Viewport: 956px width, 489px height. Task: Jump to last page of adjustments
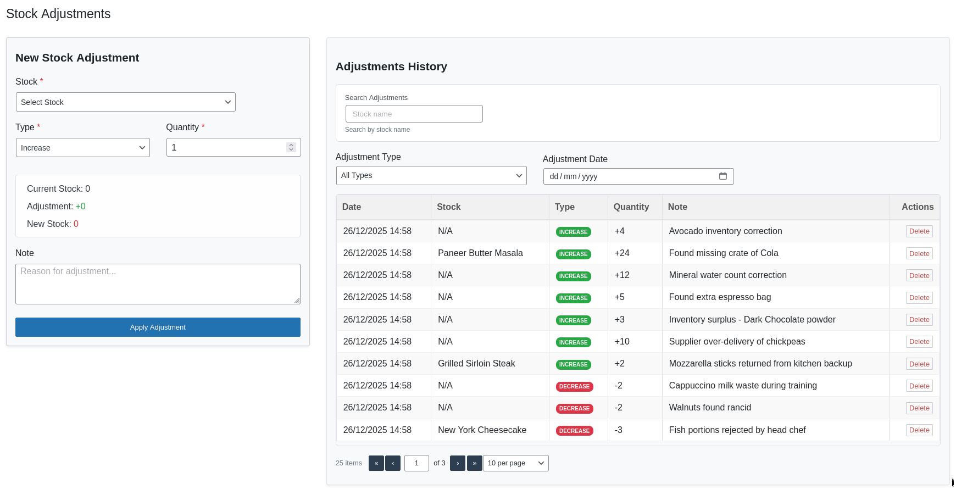point(475,463)
